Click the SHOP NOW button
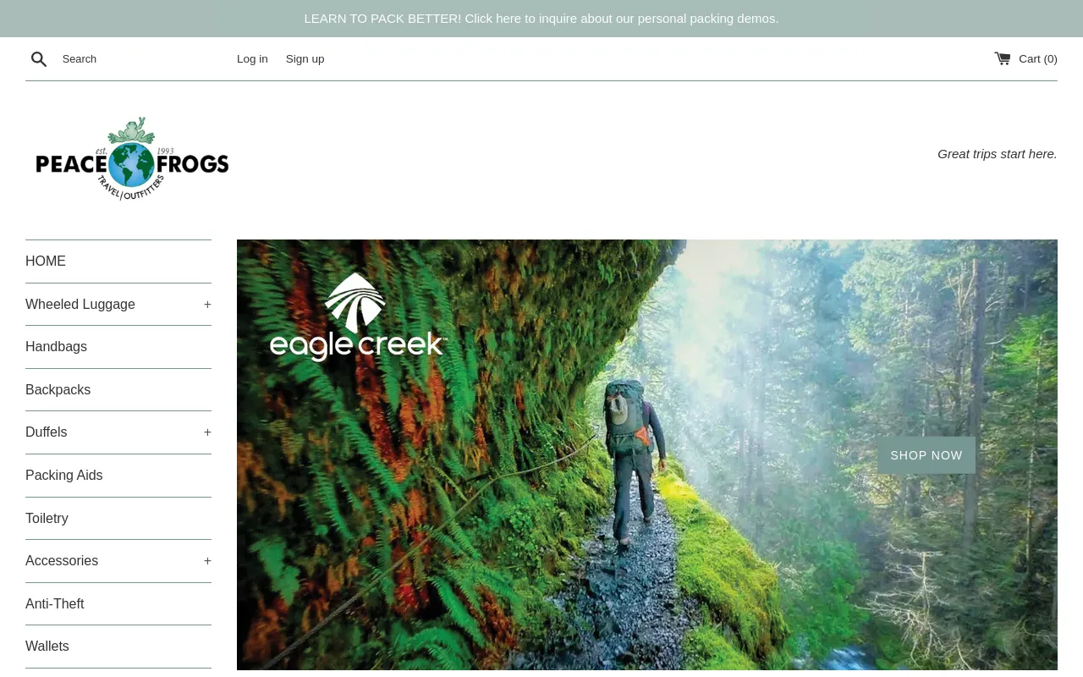This screenshot has width=1083, height=677. (926, 455)
